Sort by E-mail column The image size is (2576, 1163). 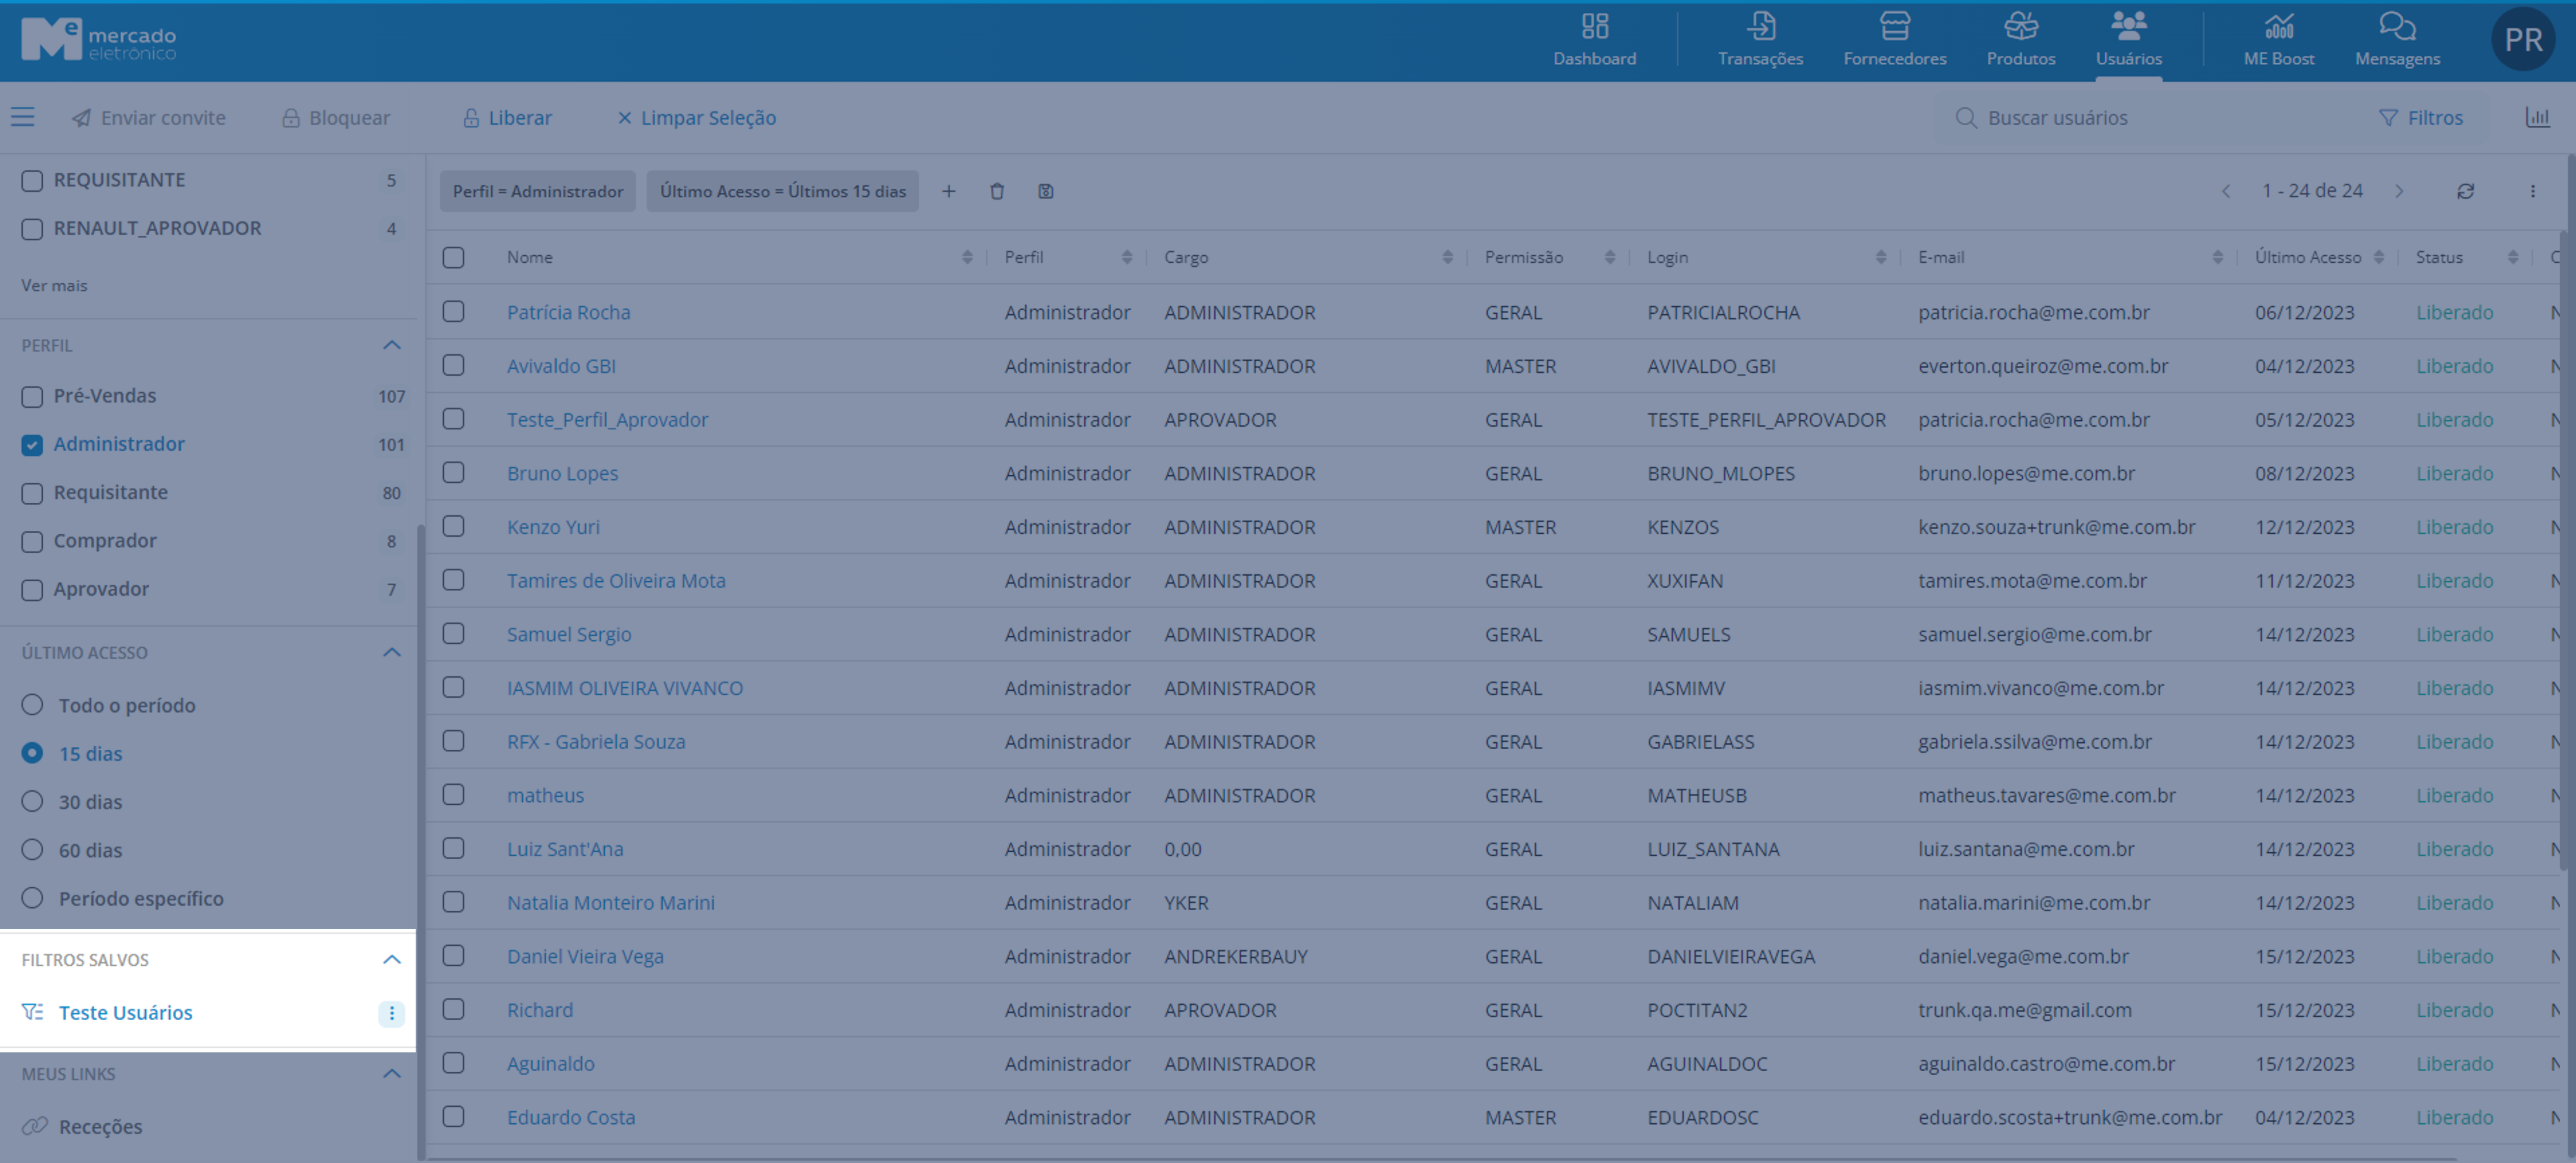point(2217,257)
